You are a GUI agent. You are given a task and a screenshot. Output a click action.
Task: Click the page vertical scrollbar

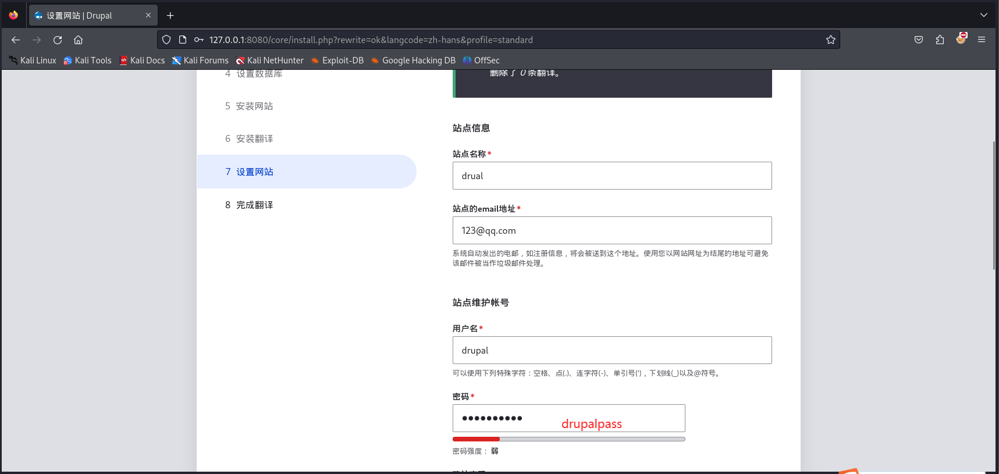click(994, 205)
